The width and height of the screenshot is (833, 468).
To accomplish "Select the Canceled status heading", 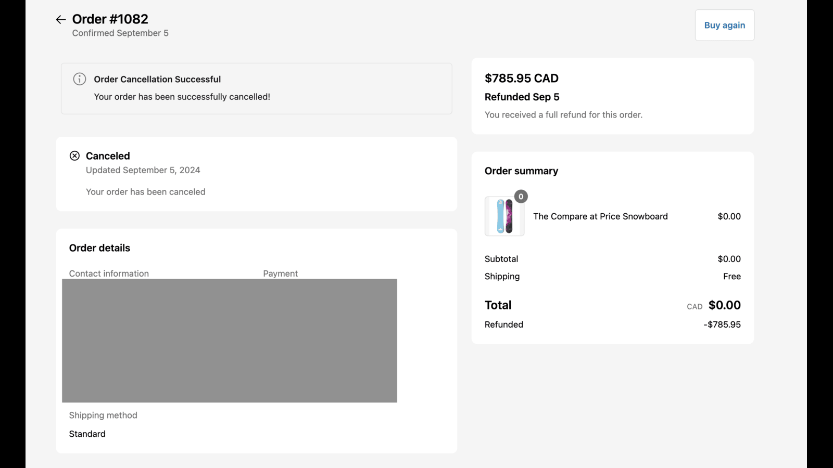I will pyautogui.click(x=108, y=155).
